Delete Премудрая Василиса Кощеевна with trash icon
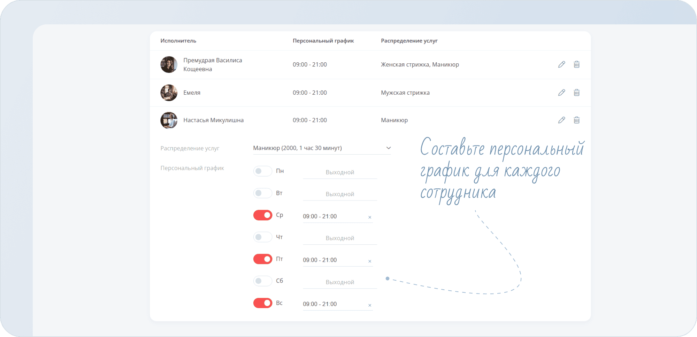Image resolution: width=697 pixels, height=337 pixels. pyautogui.click(x=576, y=64)
